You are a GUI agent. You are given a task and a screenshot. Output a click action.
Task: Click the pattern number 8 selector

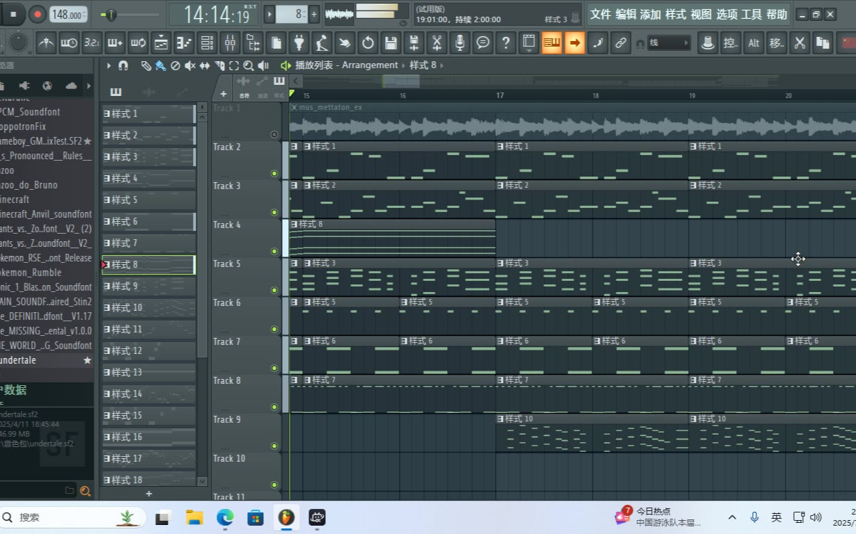click(292, 14)
